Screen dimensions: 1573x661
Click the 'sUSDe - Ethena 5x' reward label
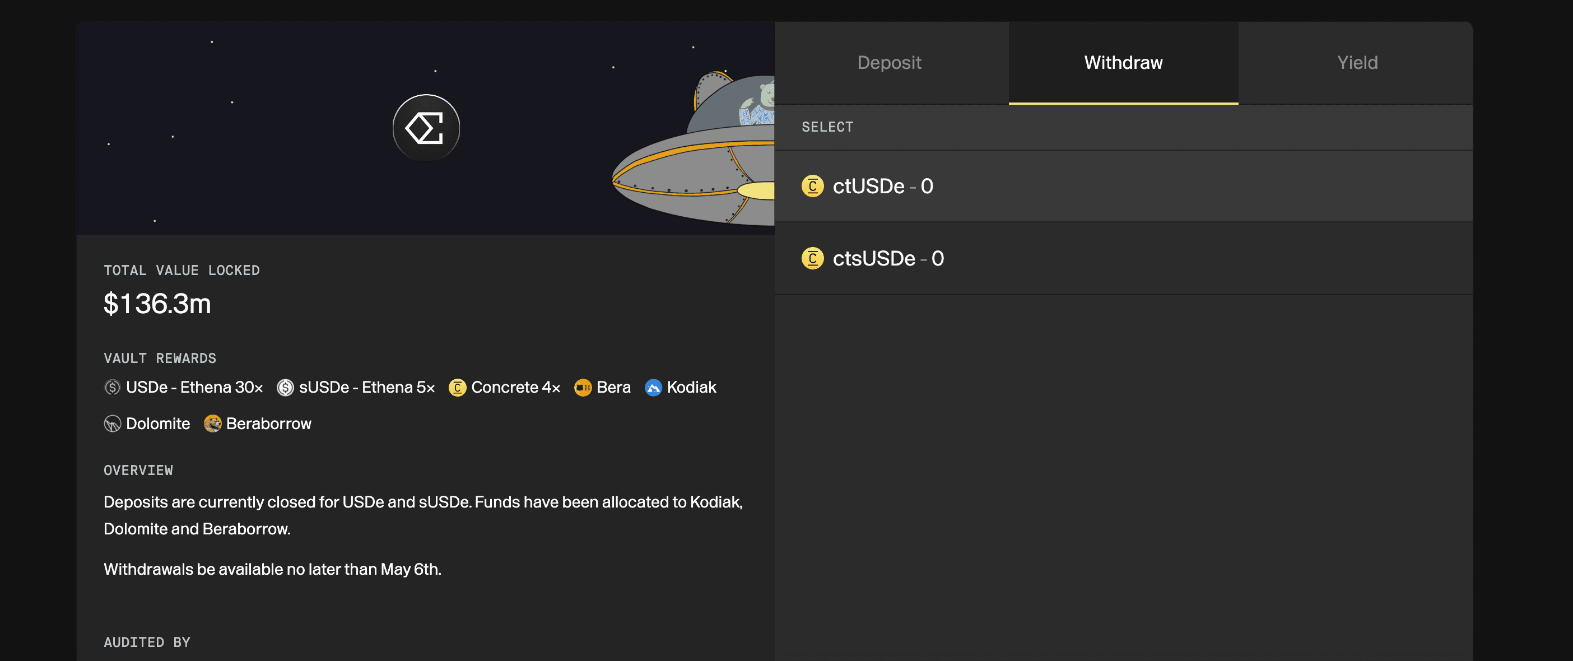point(367,388)
